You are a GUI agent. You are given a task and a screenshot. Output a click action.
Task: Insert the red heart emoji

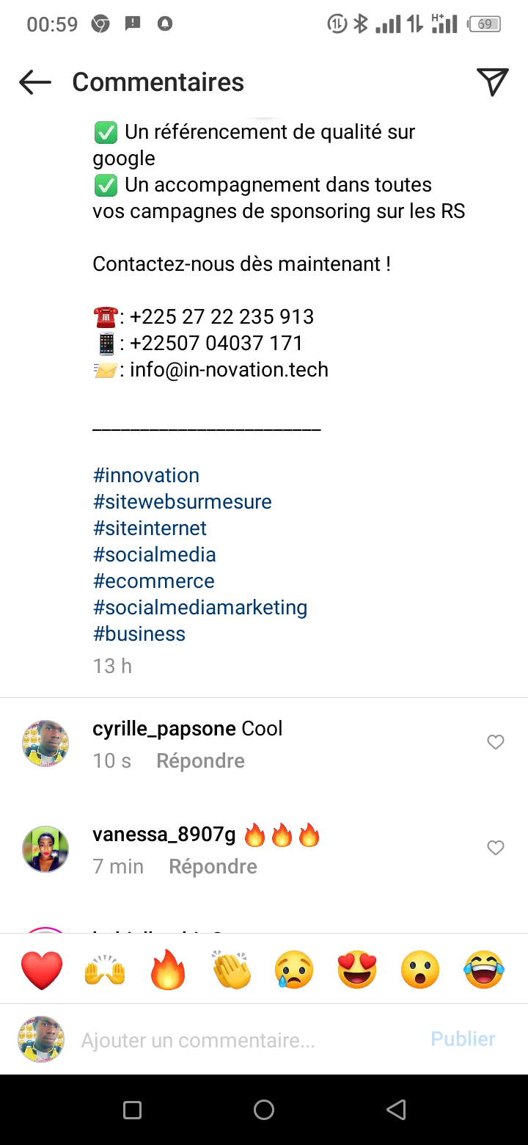click(x=42, y=970)
